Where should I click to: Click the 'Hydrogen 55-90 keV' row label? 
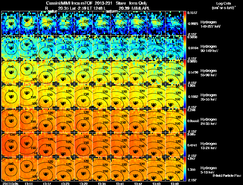click(x=208, y=73)
